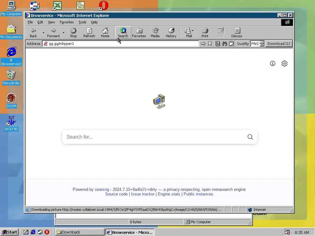Launch Internet Explorer from quick launch

click(33, 232)
